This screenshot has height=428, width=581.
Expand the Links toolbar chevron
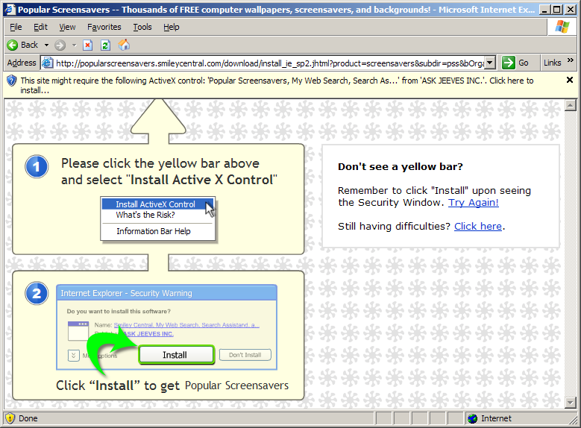[x=571, y=60]
